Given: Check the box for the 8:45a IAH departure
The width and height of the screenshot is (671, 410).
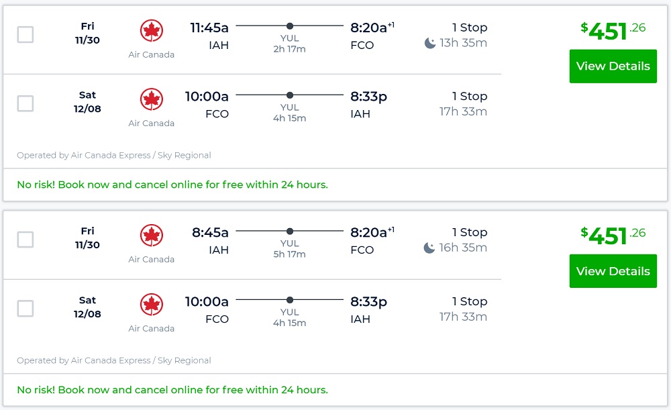Looking at the screenshot, I should tap(25, 240).
